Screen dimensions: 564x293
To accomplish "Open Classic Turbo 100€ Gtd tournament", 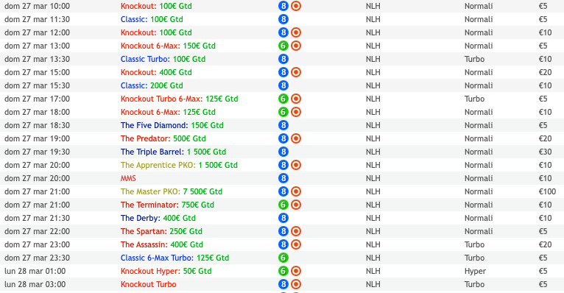I will pyautogui.click(x=163, y=59).
